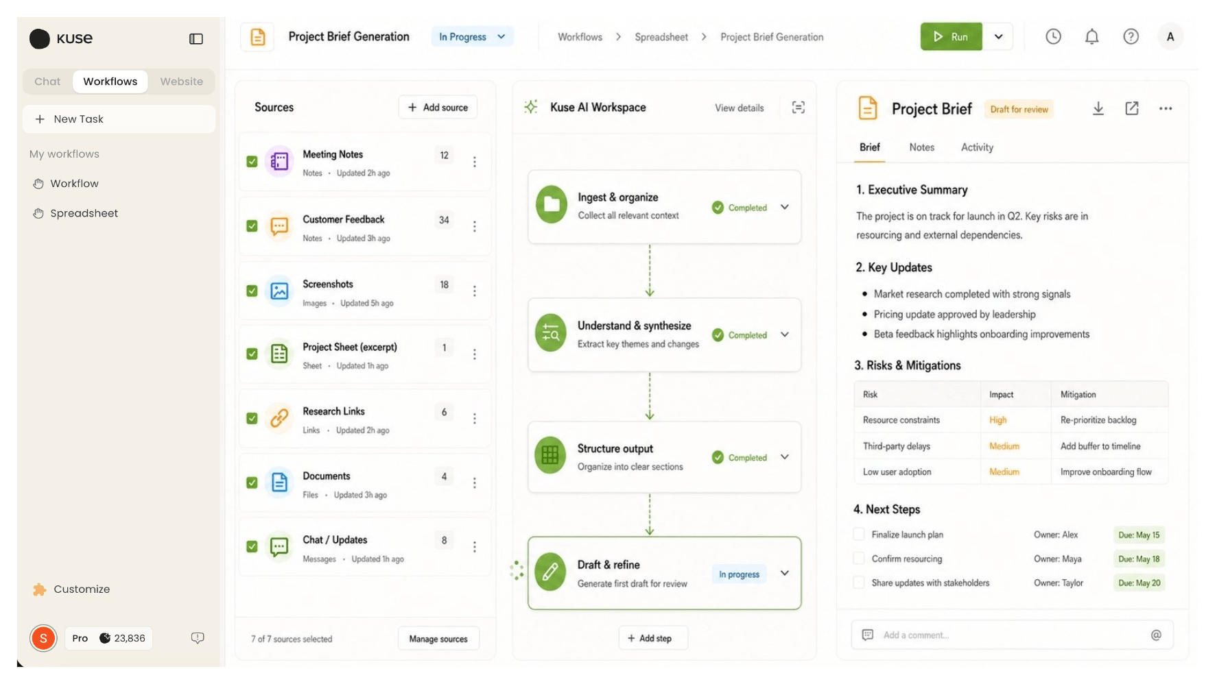Click the Pro plan badge
Viewport: 1217px width, 684px height.
tap(80, 638)
